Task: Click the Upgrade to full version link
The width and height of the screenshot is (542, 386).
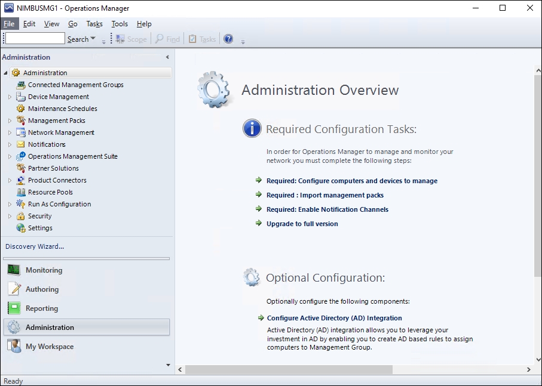Action: tap(302, 224)
